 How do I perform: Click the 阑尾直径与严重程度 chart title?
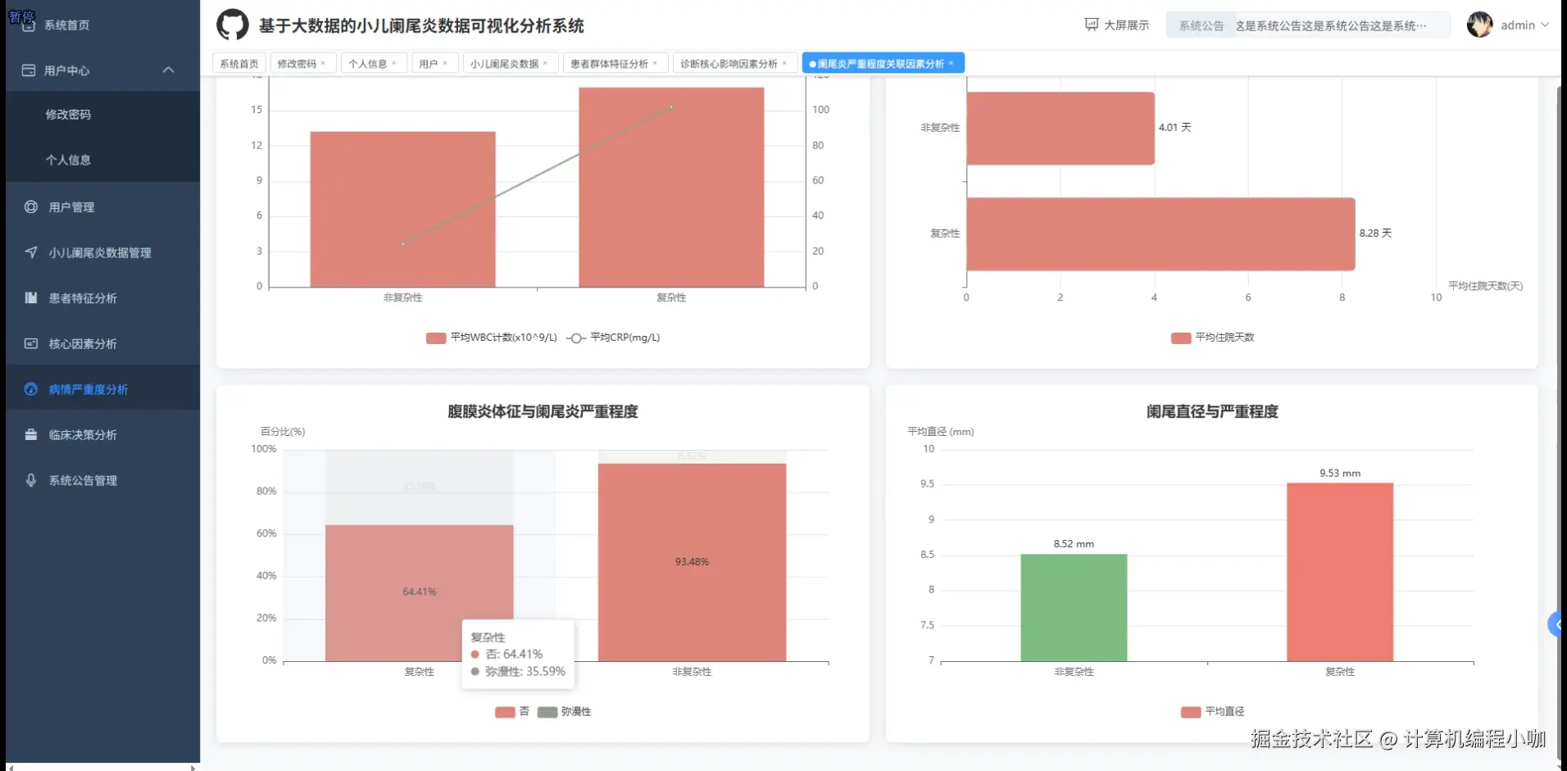pyautogui.click(x=1212, y=411)
